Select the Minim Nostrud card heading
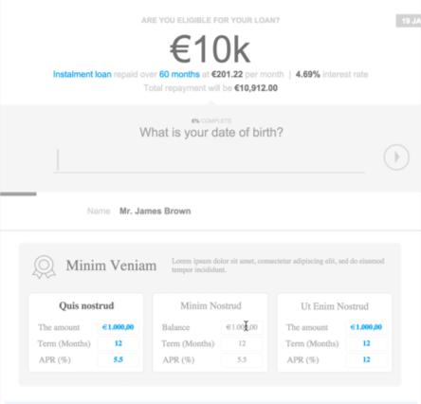This screenshot has width=421, height=404. pos(210,305)
